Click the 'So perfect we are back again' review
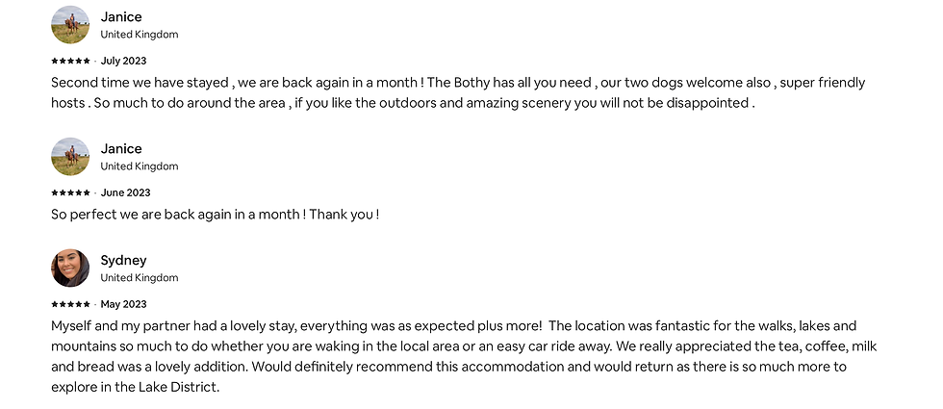943x409 pixels. pyautogui.click(x=215, y=215)
